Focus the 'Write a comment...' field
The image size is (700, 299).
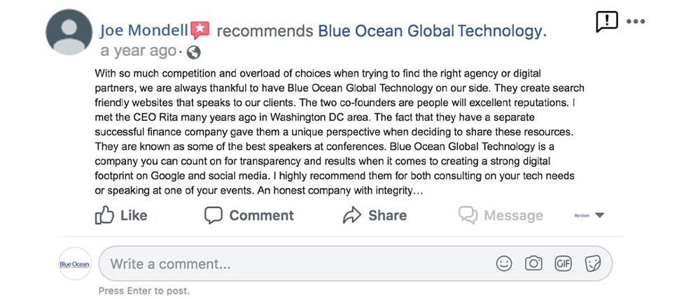356,263
